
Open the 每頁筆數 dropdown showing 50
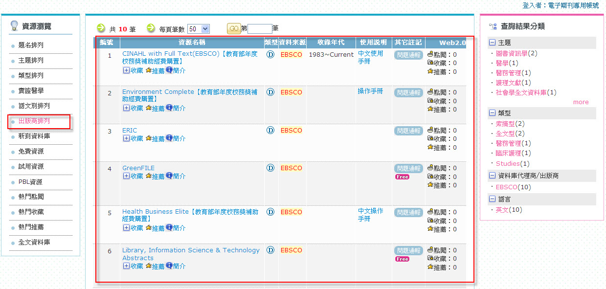tap(198, 29)
